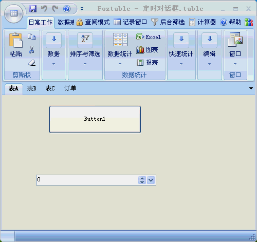Open the 报表 report tool
257x242 pixels.
pos(147,63)
